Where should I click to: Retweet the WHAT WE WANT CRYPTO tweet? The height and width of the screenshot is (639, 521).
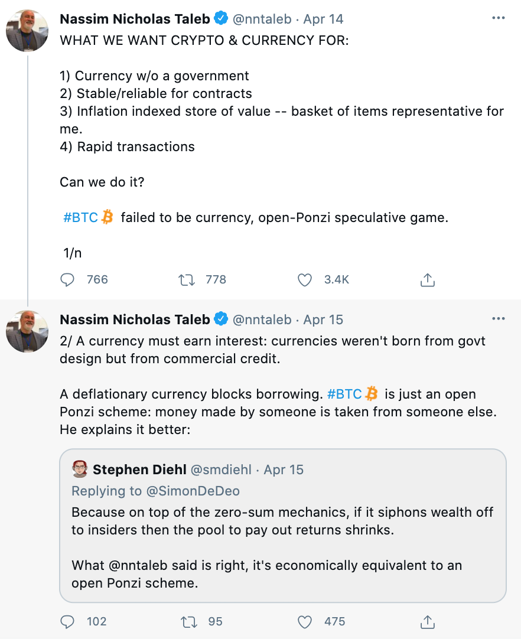pyautogui.click(x=188, y=279)
